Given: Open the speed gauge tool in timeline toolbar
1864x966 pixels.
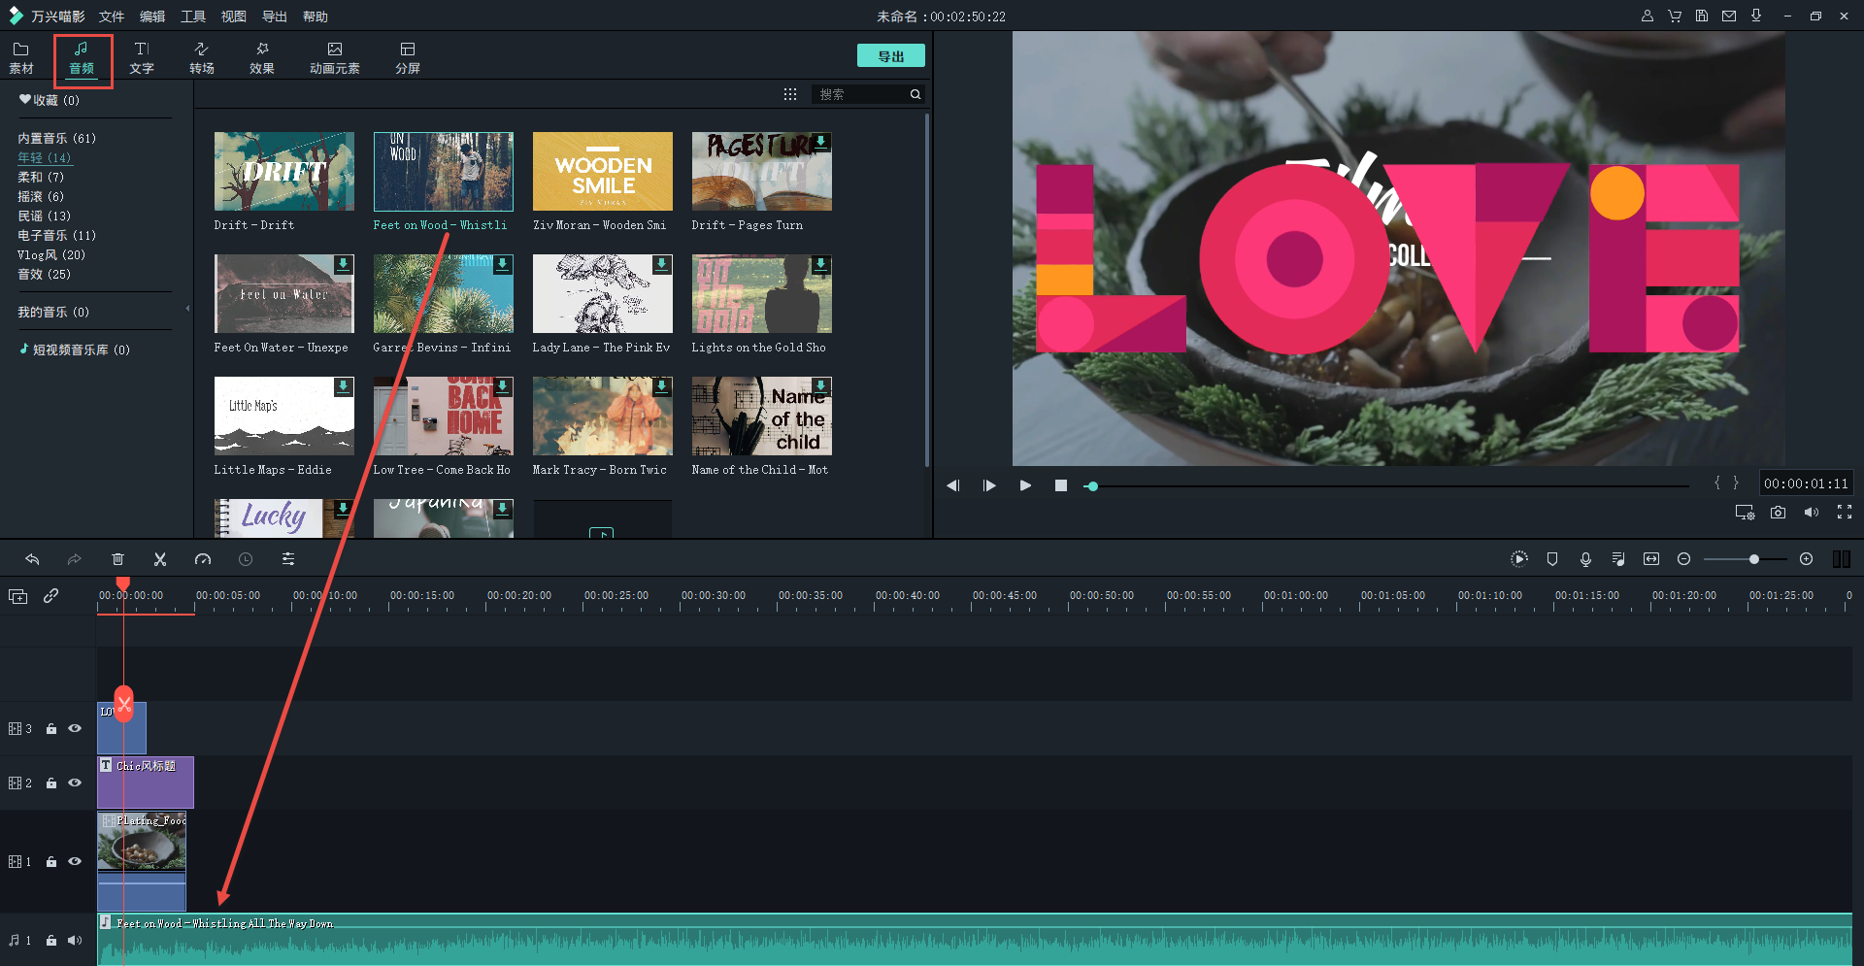Looking at the screenshot, I should [203, 559].
